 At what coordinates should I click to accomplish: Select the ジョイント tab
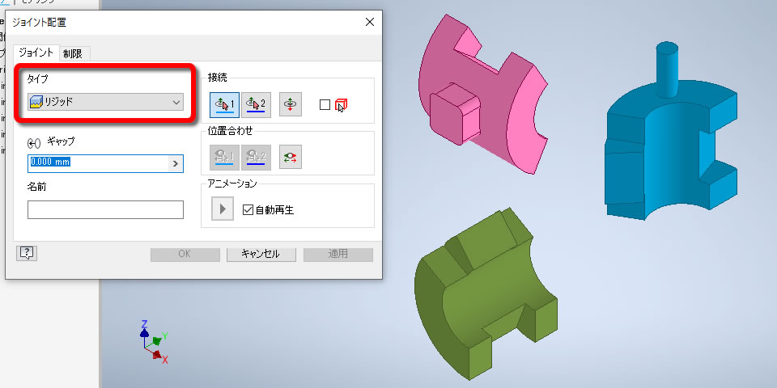click(36, 53)
